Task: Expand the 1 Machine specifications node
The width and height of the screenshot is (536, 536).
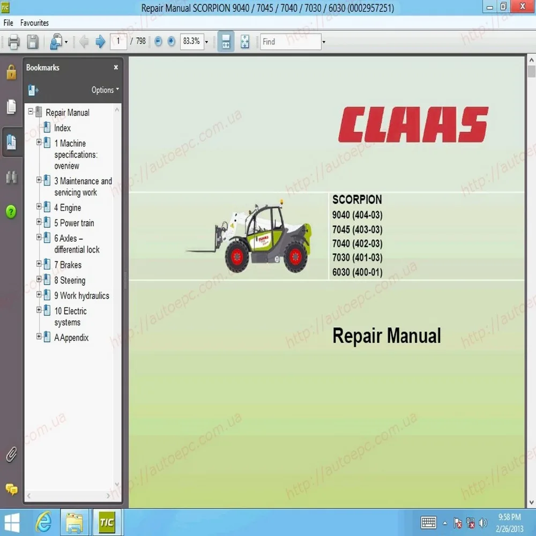Action: click(x=39, y=142)
